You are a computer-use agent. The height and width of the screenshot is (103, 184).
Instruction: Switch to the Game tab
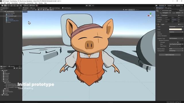pos(33,8)
